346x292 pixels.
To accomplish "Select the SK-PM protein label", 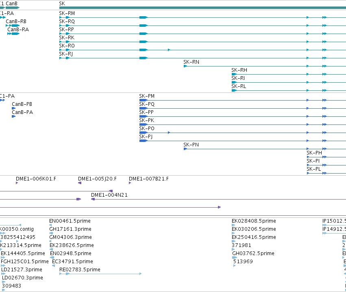I will [147, 96].
